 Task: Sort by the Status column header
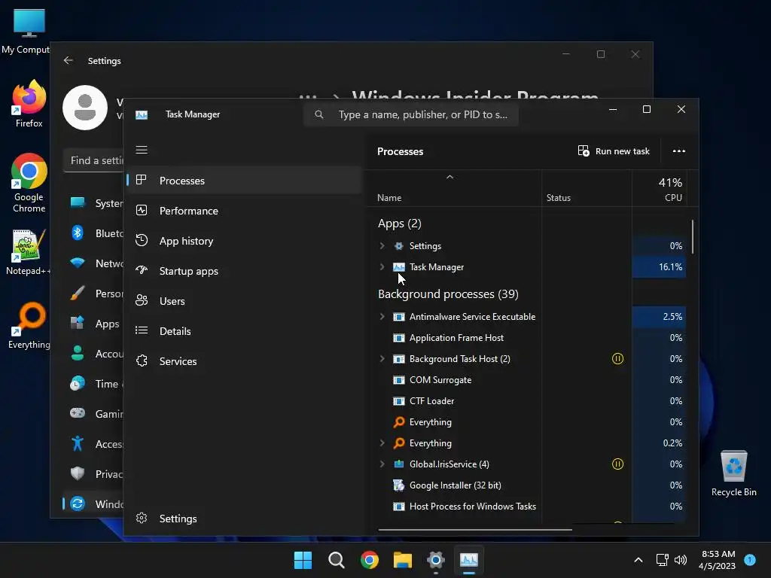pos(559,198)
